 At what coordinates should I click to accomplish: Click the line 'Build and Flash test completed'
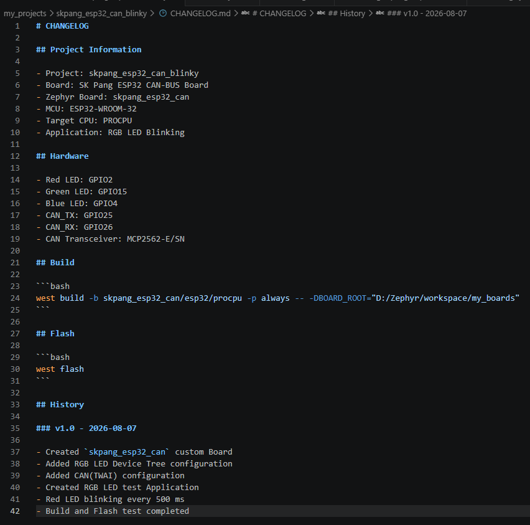pos(113,511)
